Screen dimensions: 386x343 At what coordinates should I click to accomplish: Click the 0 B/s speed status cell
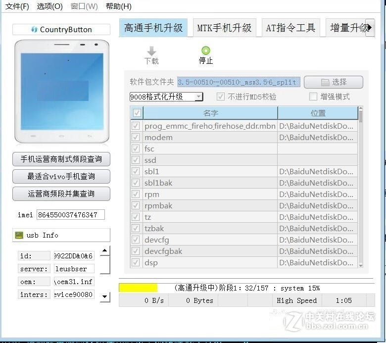(x=144, y=300)
